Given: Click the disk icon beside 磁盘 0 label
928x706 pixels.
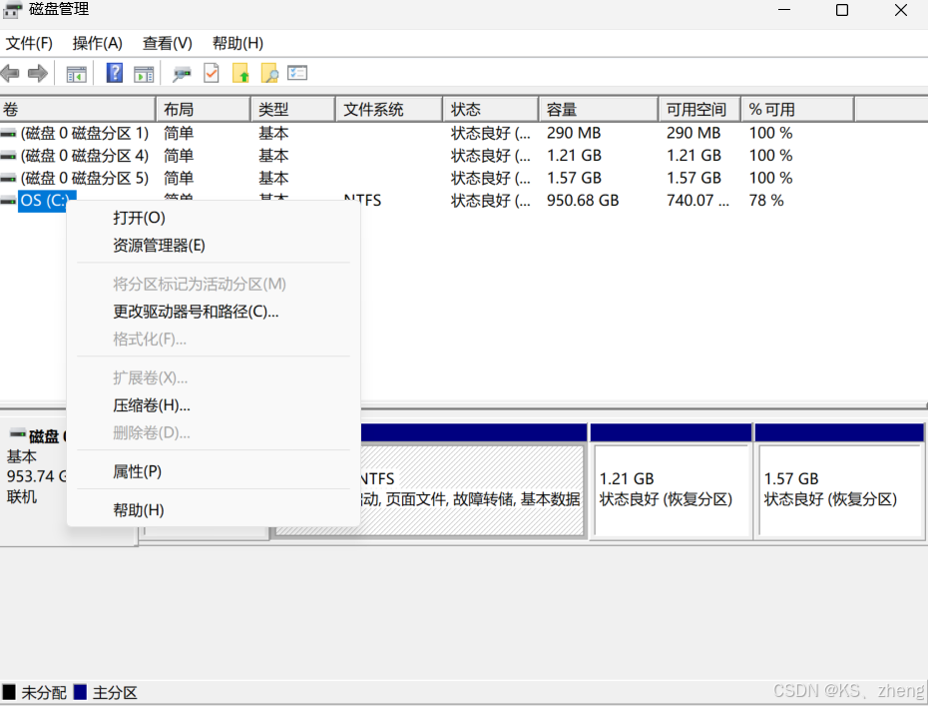Looking at the screenshot, I should coord(18,433).
